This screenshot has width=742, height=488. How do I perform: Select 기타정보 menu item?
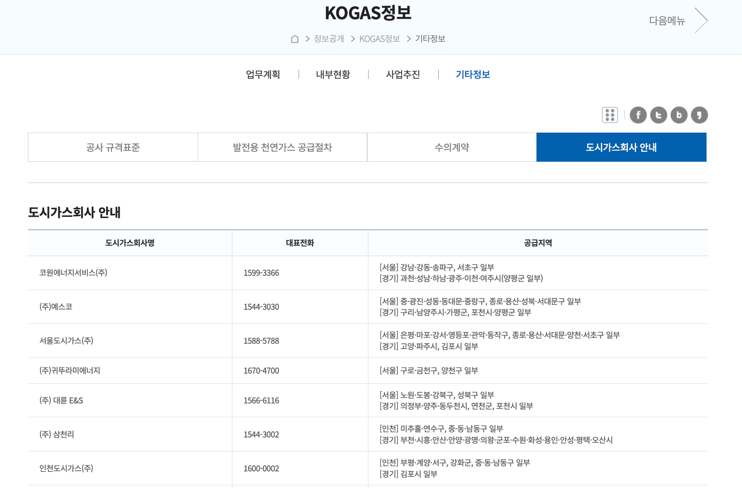pos(473,74)
